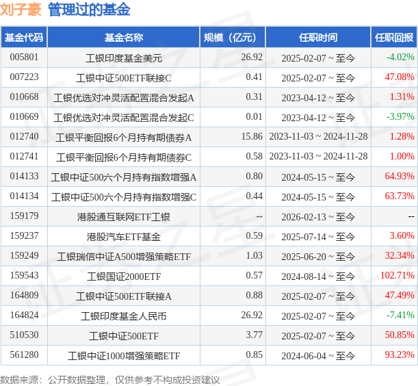Click the 基金名称 column header

[x=124, y=37]
